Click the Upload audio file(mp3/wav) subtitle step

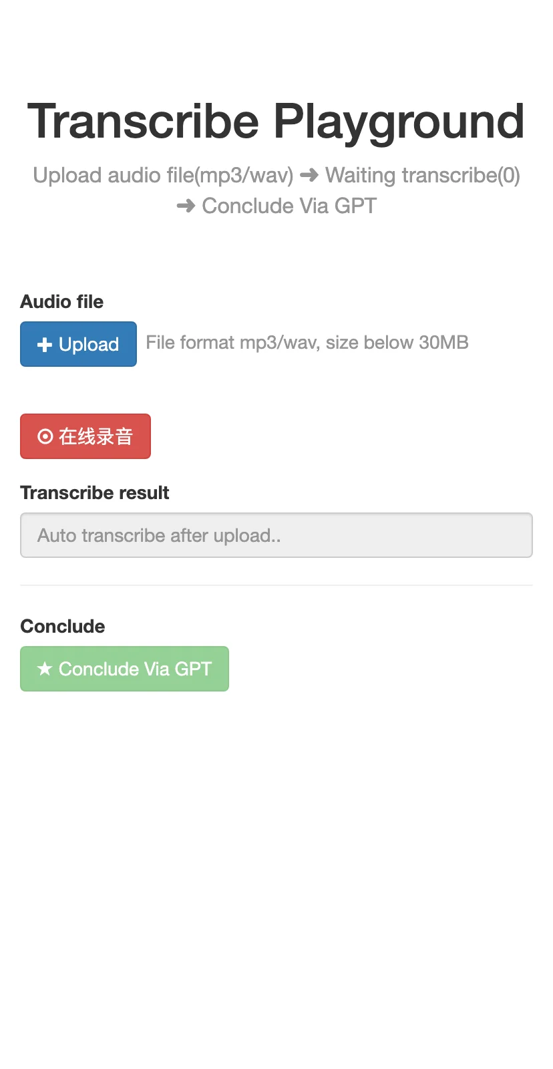coord(164,176)
